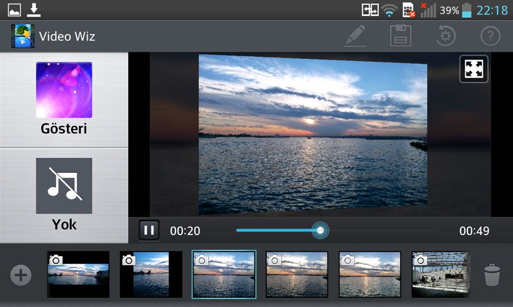This screenshot has height=307, width=513.
Task: Open the reset settings gear icon
Action: 446,36
